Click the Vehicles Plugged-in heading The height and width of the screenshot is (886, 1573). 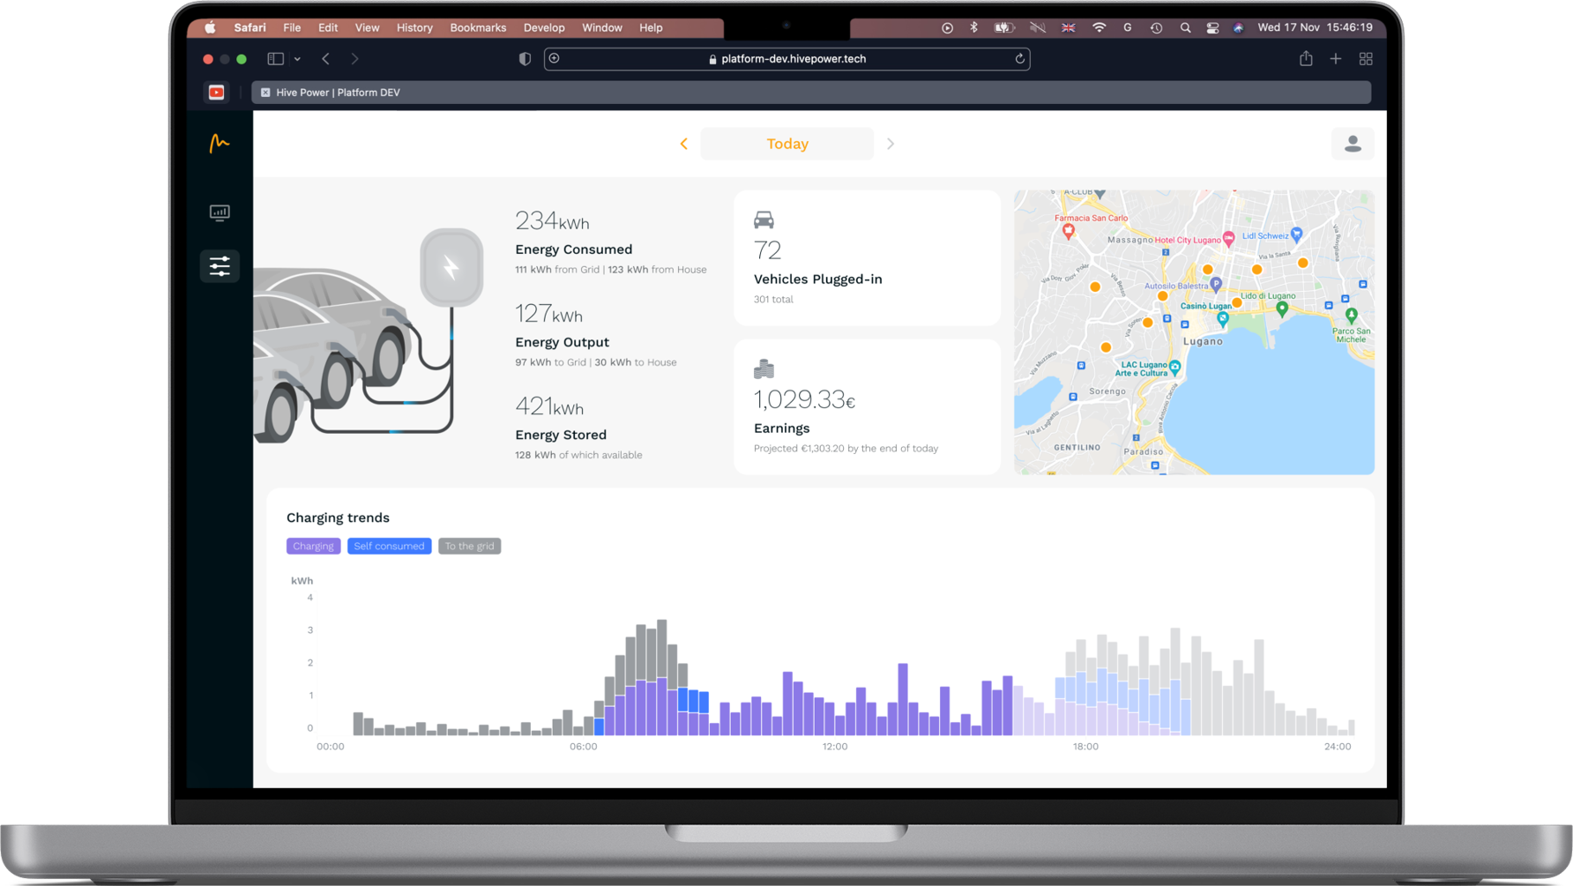[817, 279]
